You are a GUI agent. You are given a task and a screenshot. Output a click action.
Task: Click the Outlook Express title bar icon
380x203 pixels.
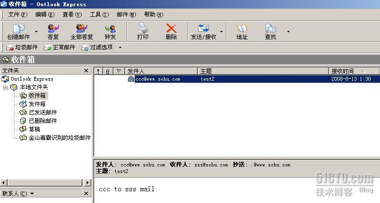tap(4, 4)
